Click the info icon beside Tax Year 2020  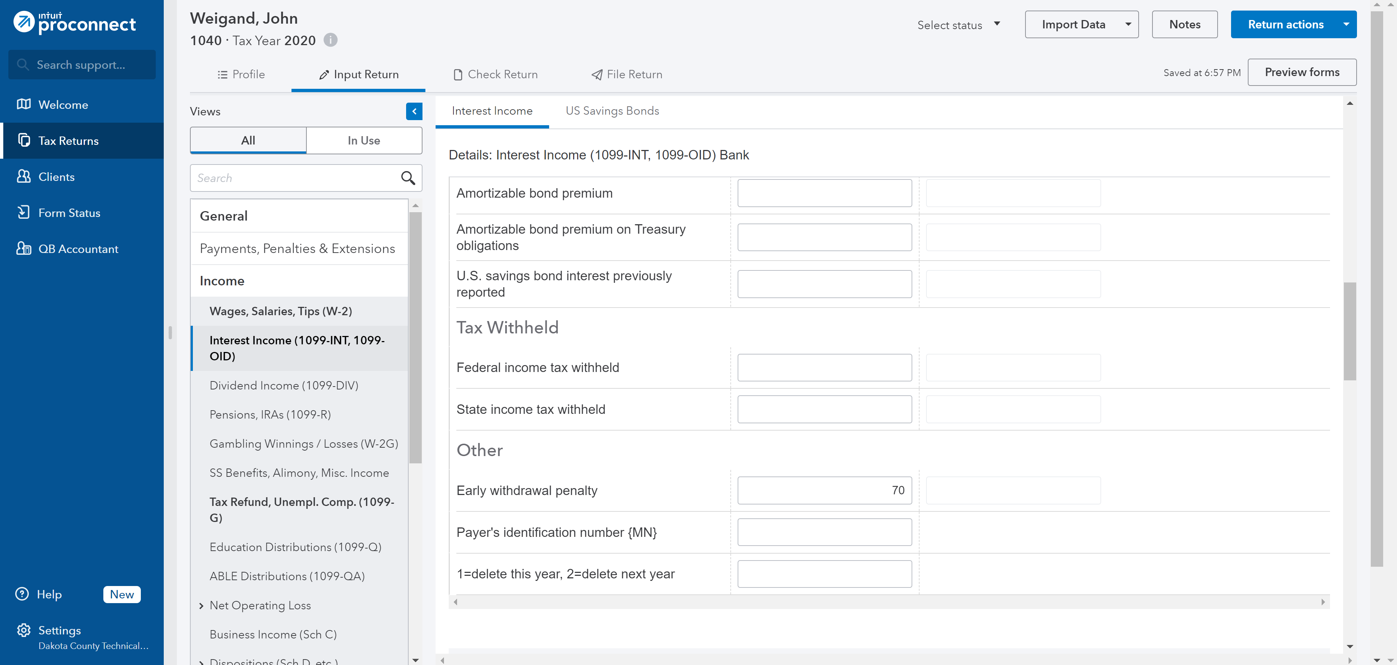[330, 40]
